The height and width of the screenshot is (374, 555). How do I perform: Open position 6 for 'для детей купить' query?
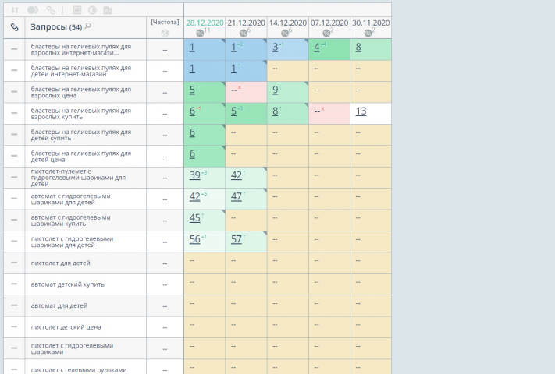point(192,132)
